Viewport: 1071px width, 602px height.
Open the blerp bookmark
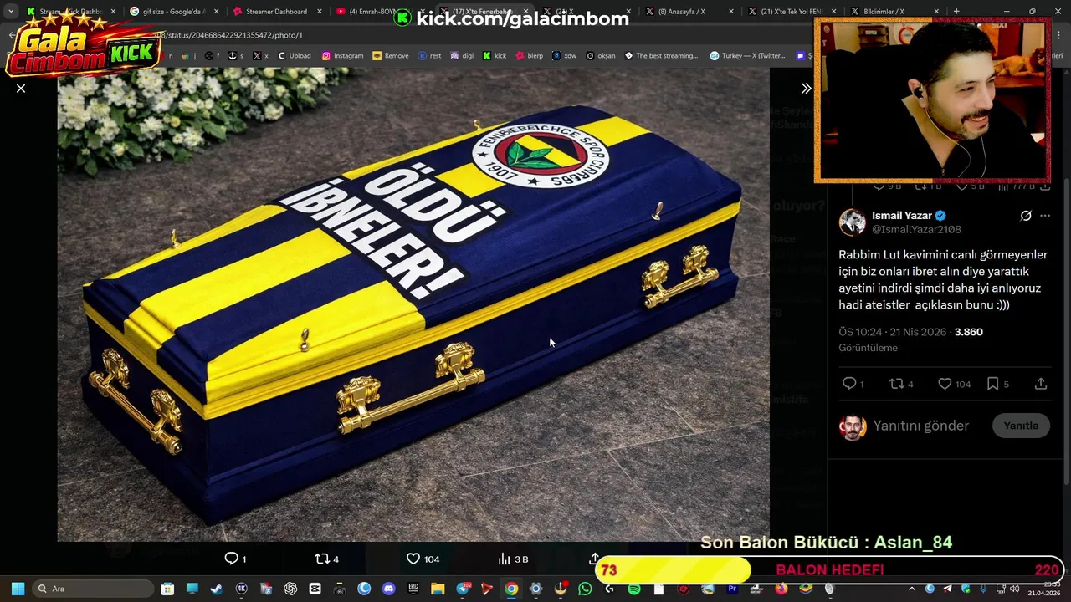point(529,56)
